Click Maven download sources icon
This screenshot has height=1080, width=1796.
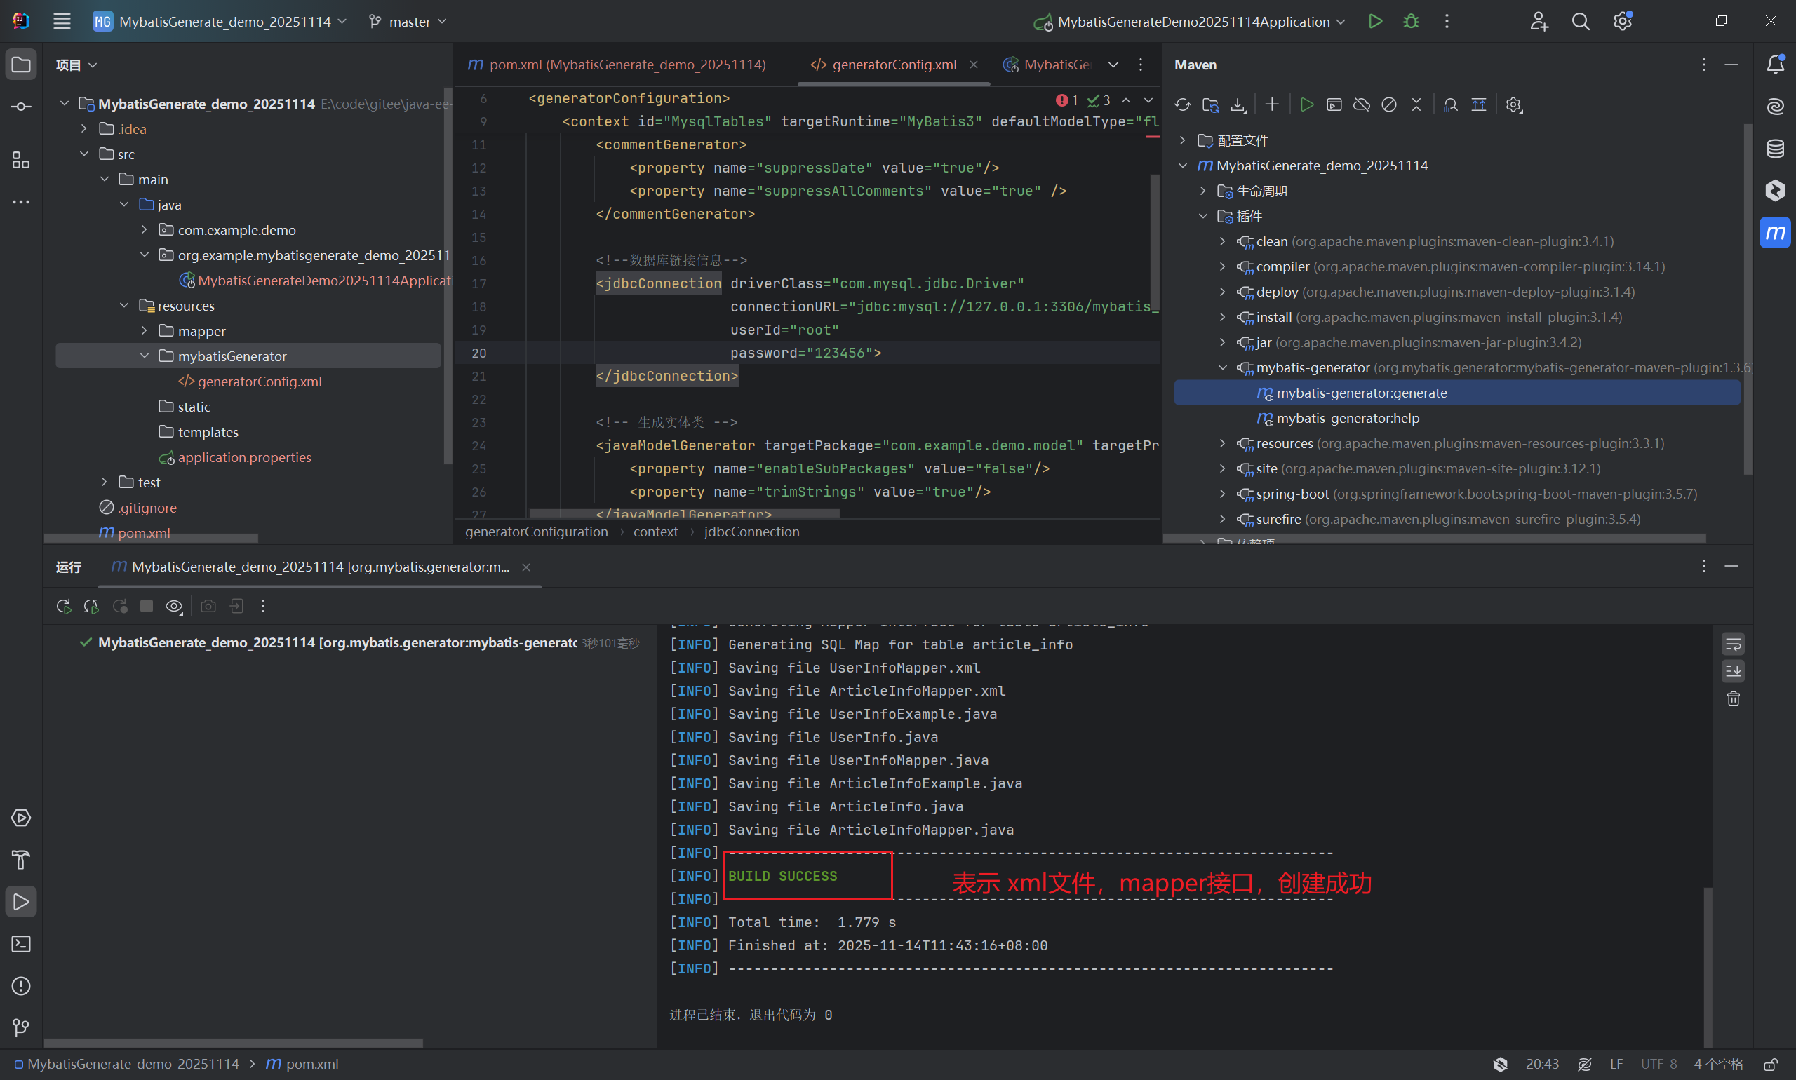[1238, 104]
